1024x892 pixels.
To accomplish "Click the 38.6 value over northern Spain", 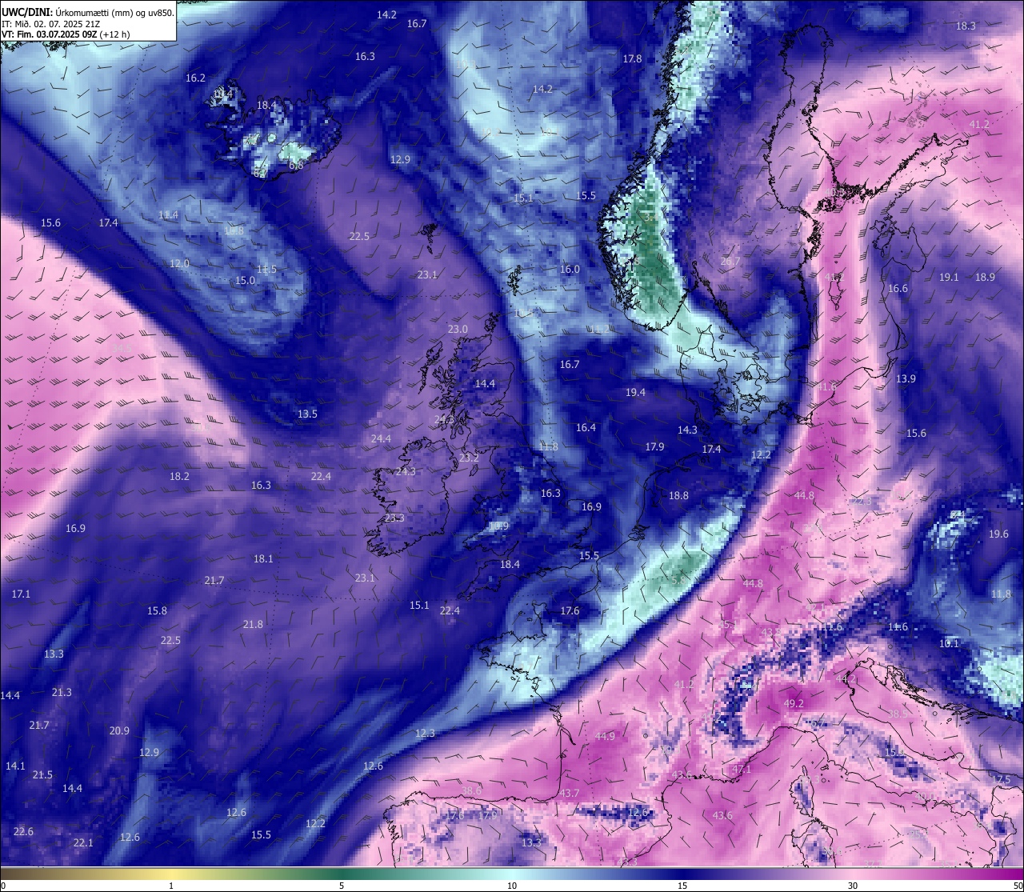I will [x=472, y=791].
